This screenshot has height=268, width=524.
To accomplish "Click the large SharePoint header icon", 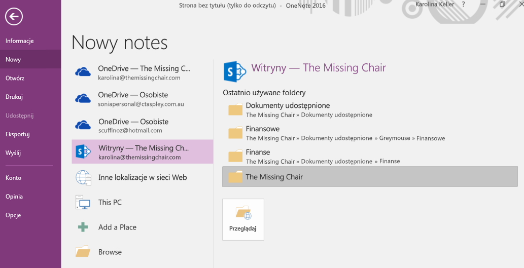I will [235, 71].
